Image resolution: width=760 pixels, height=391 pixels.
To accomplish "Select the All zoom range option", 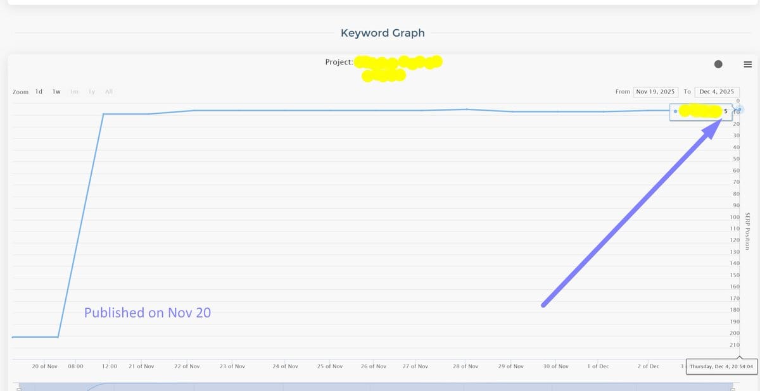I will [x=108, y=92].
